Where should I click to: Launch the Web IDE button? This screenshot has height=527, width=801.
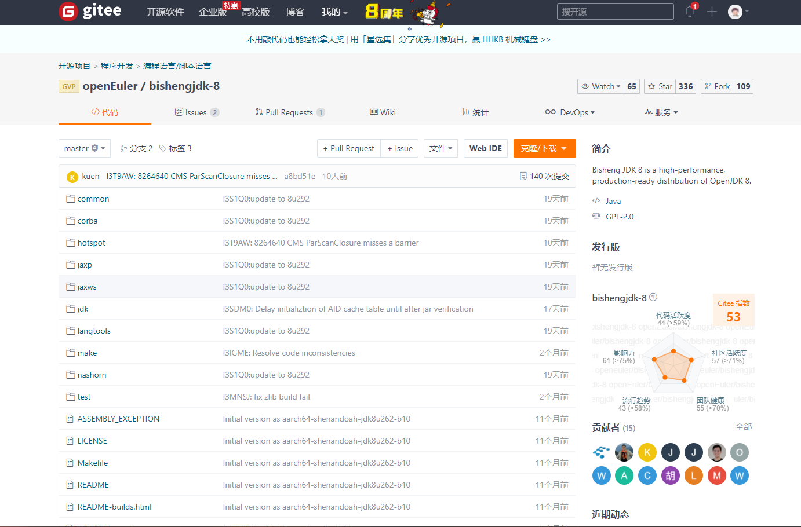[x=486, y=148]
